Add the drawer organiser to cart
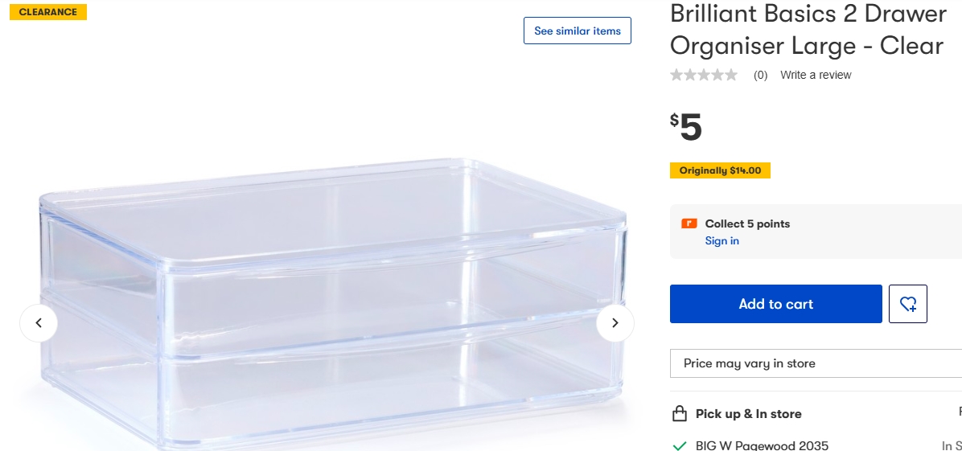962x451 pixels. [775, 304]
